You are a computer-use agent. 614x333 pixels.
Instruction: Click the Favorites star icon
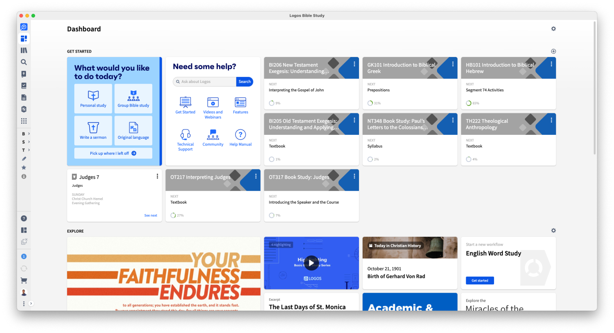coord(24,167)
